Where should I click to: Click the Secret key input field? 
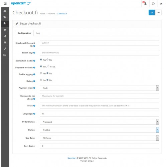point(100,53)
